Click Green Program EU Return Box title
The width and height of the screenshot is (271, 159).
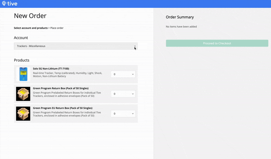[x=63, y=108]
